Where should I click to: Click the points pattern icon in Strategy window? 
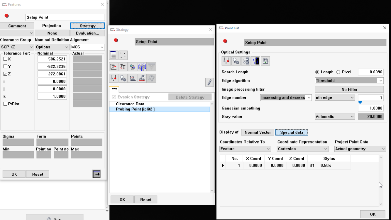click(123, 55)
